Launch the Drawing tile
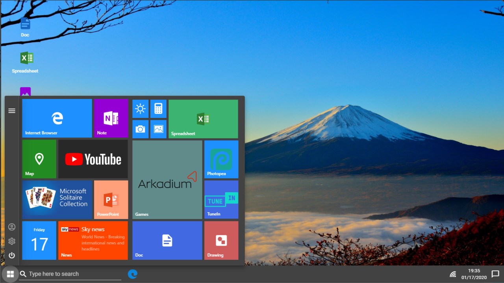 point(221,241)
